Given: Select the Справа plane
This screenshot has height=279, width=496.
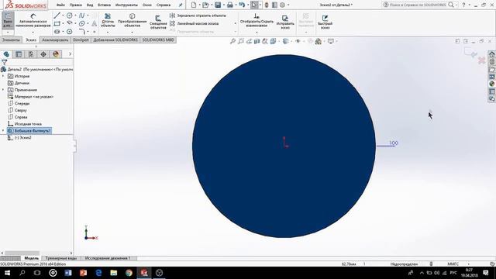Looking at the screenshot, I should [x=18, y=117].
